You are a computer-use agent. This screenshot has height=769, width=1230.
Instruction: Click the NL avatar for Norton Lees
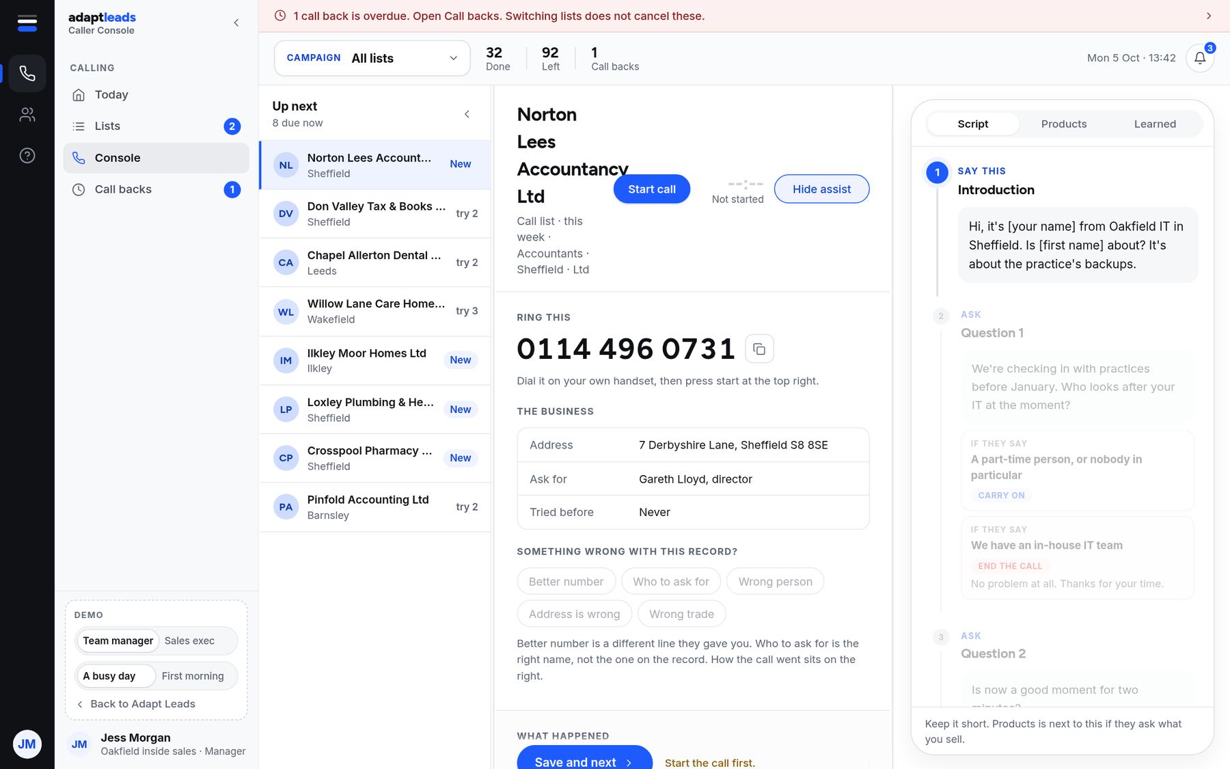pyautogui.click(x=286, y=165)
